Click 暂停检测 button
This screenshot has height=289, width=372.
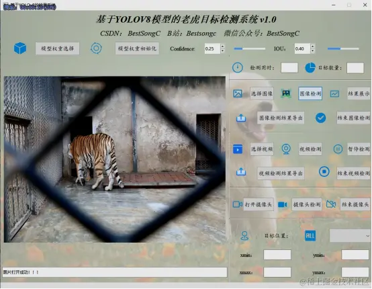coord(359,149)
